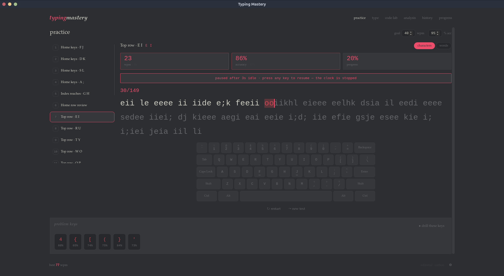504x276 pixels.
Task: Click the J key on the virtual keyboard
Action: tap(297, 172)
